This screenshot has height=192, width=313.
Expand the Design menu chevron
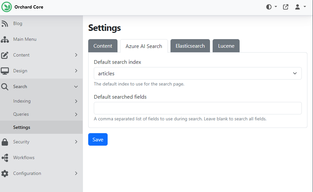76,71
